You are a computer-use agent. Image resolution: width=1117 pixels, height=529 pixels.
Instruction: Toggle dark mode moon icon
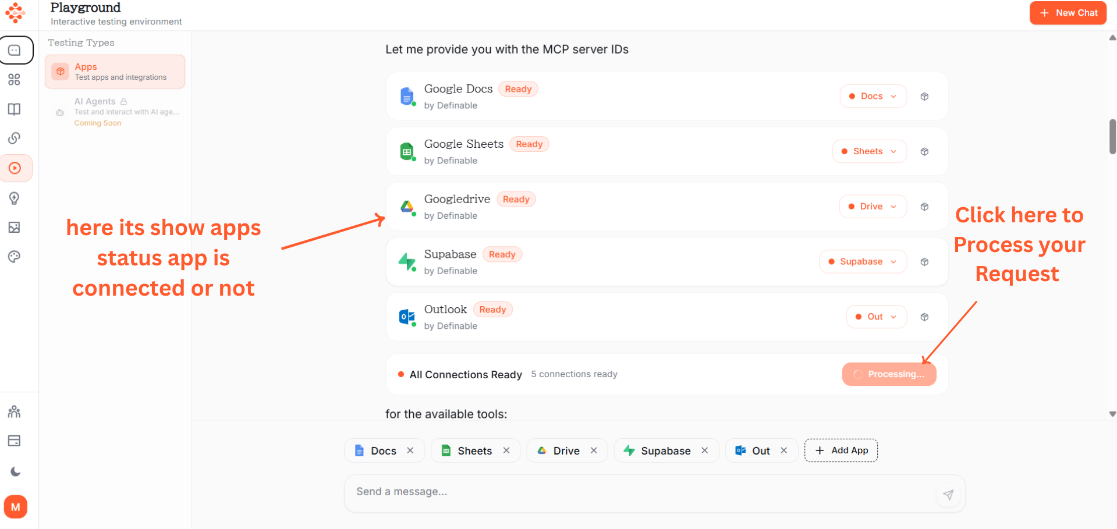pyautogui.click(x=15, y=471)
